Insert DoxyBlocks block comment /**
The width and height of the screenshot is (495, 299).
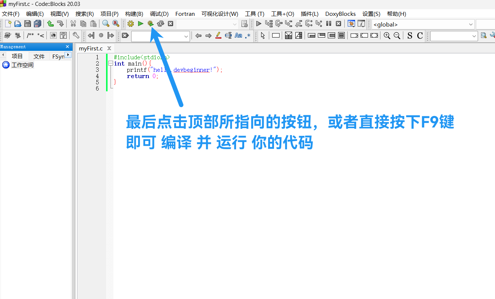click(x=30, y=35)
